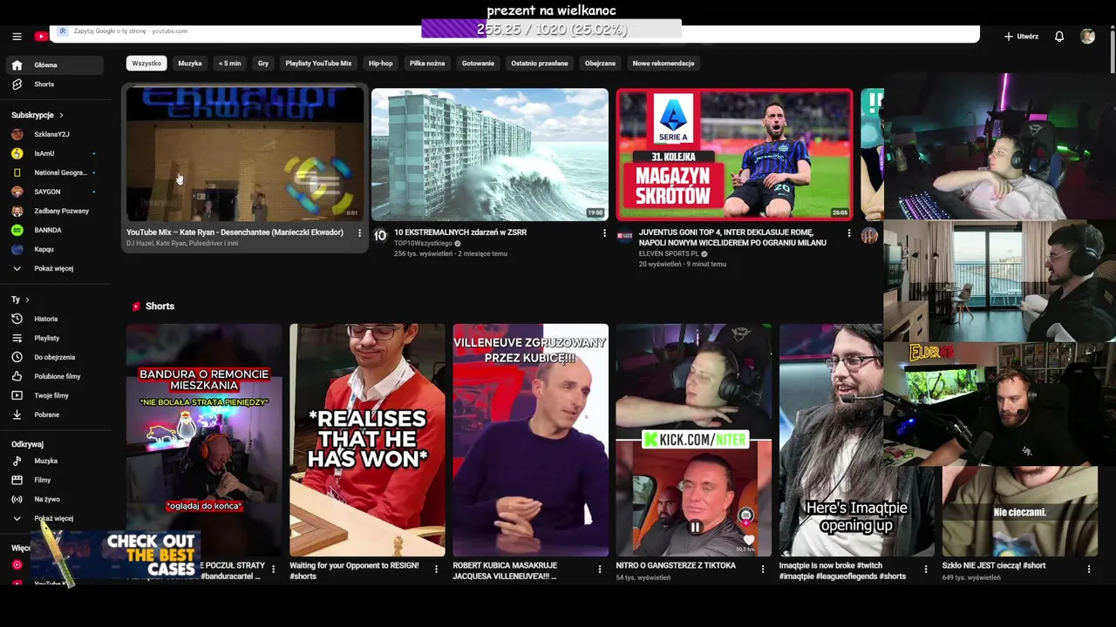Open Kapqu subscription channel
The height and width of the screenshot is (627, 1116).
(44, 249)
